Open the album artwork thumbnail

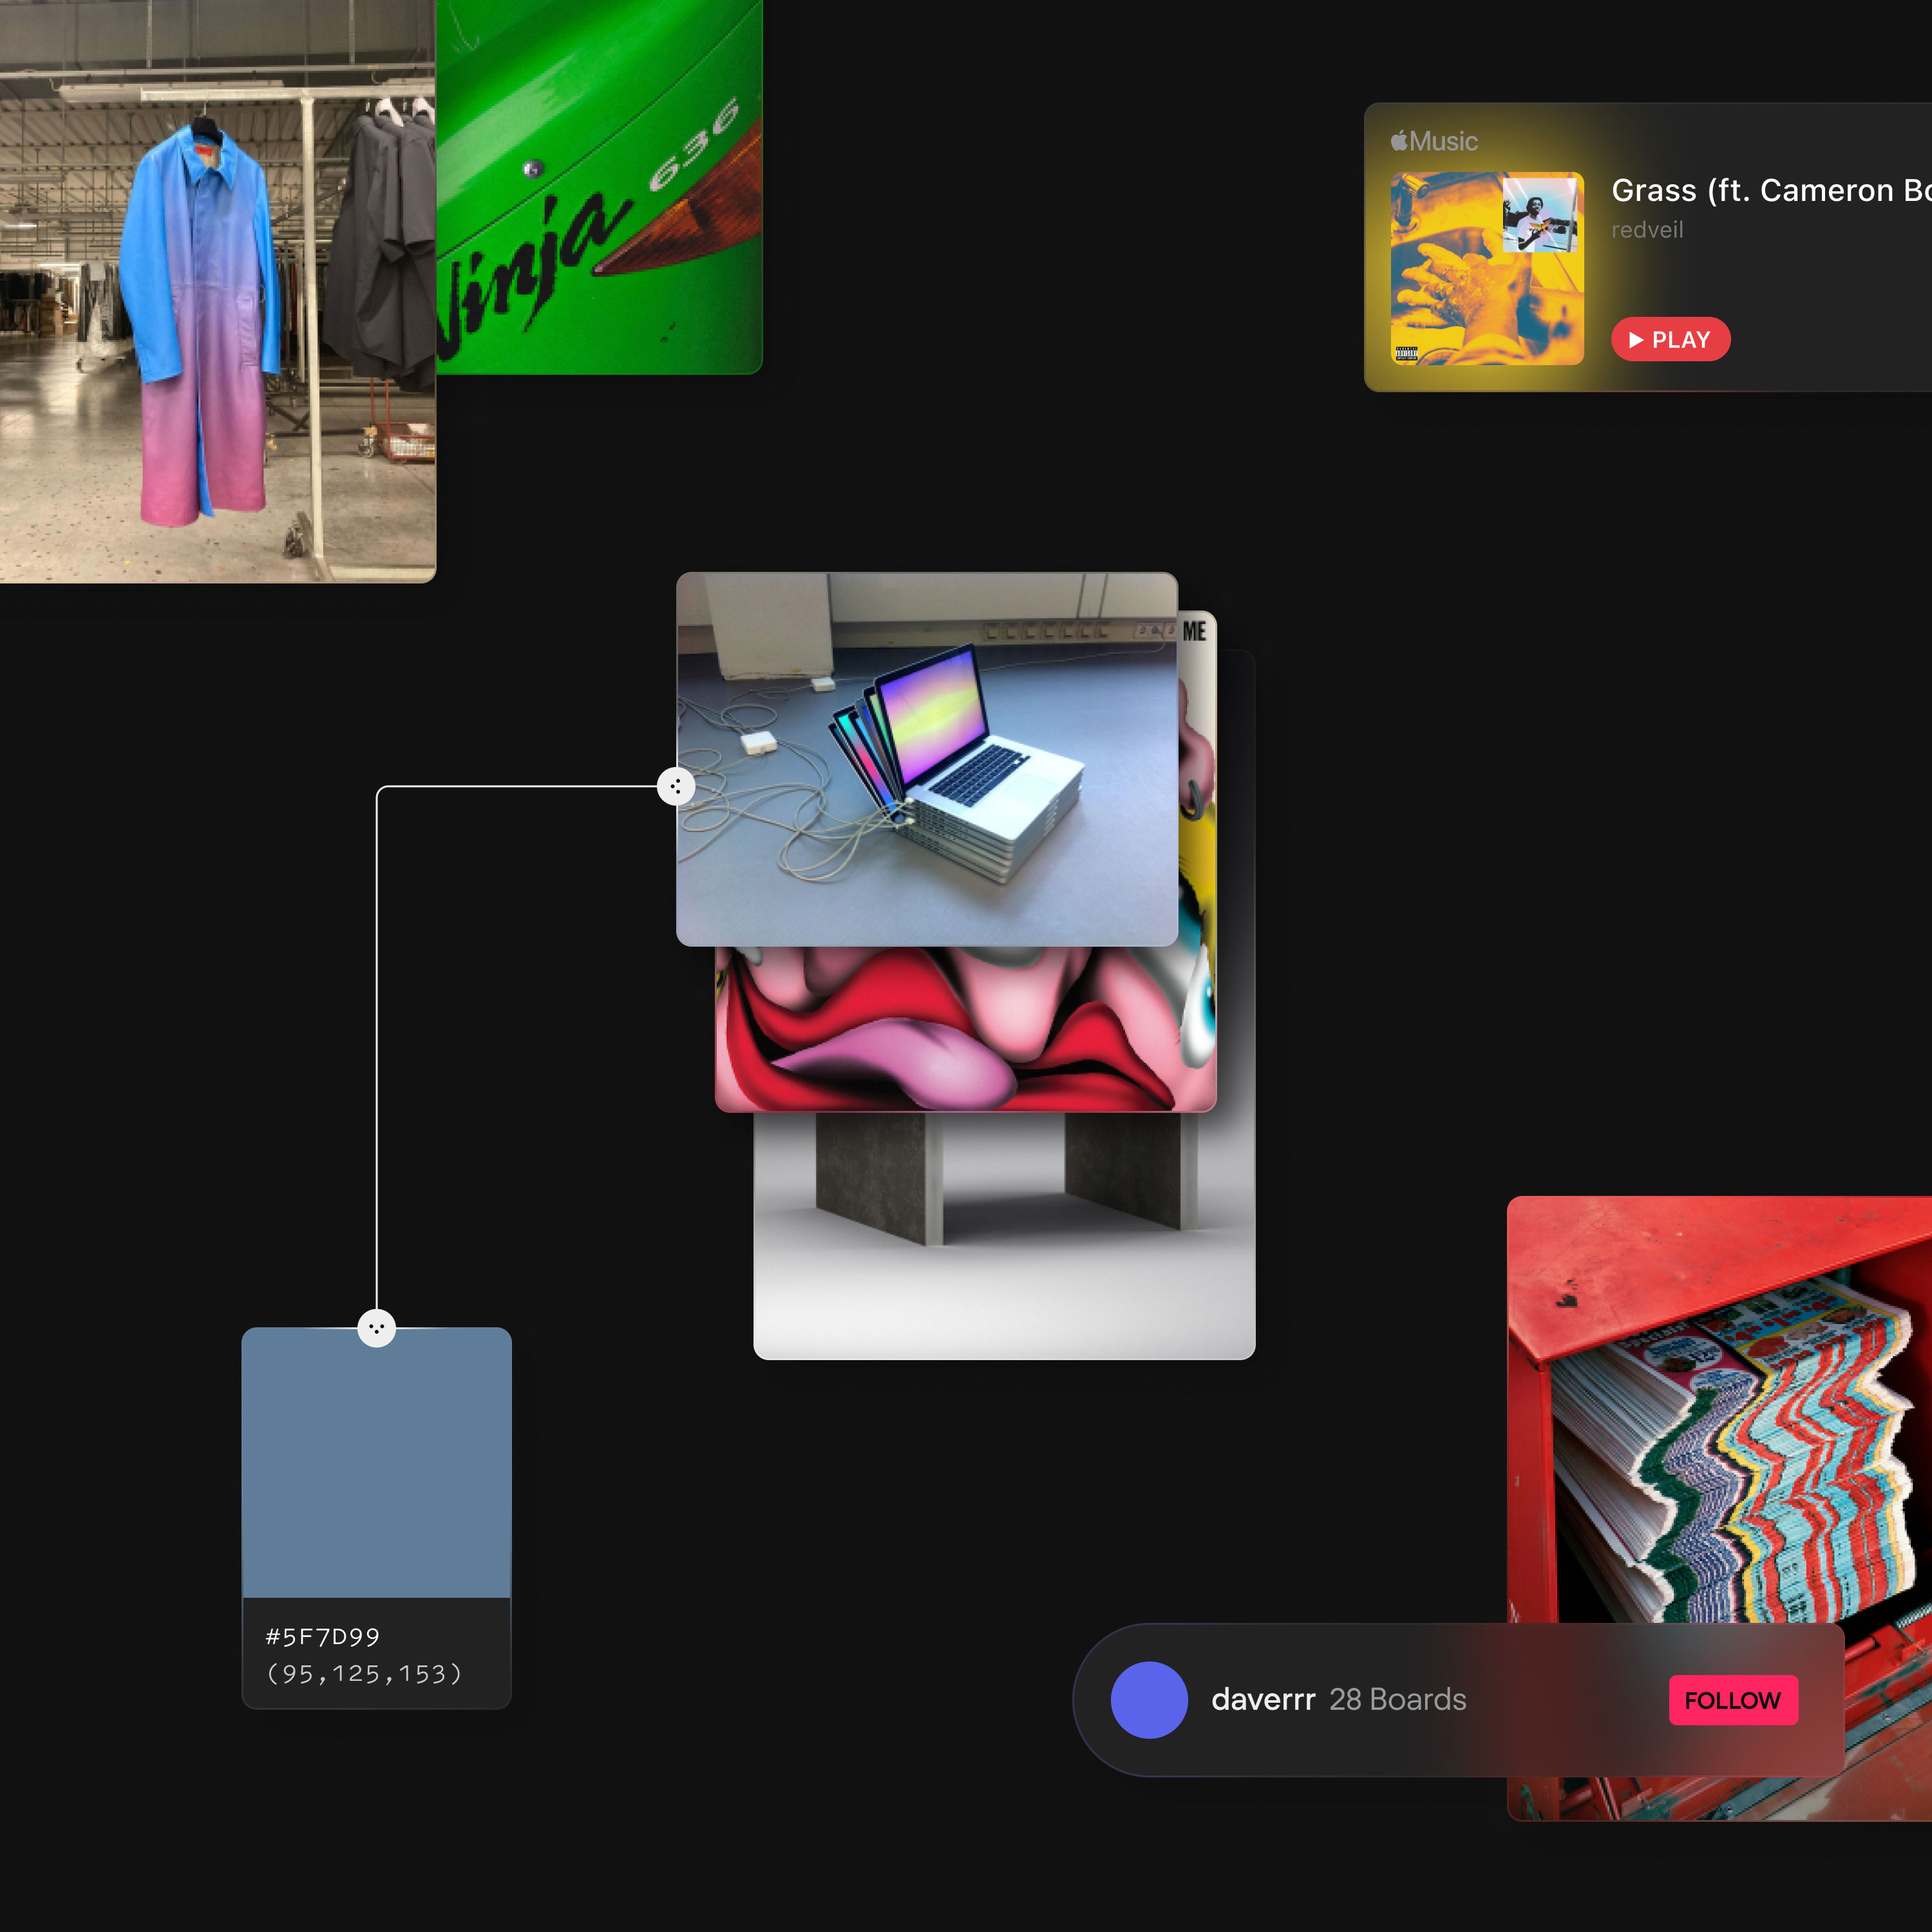click(x=1487, y=268)
